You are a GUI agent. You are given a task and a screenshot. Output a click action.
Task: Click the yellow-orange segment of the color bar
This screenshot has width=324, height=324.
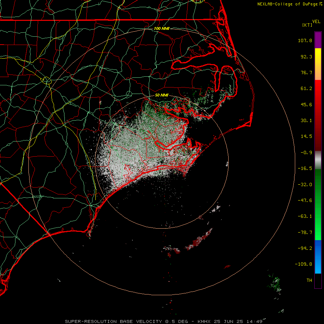[x=318, y=64]
